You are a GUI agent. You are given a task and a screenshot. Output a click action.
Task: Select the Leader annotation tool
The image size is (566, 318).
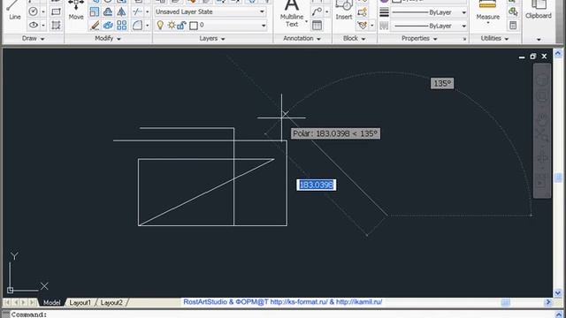coord(317,11)
